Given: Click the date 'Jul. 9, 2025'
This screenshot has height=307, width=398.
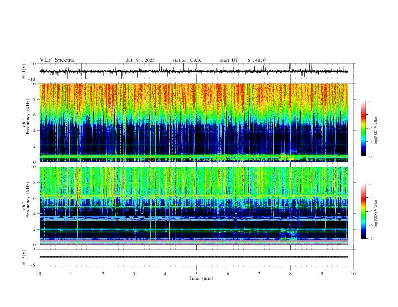Looking at the screenshot, I should click(140, 60).
